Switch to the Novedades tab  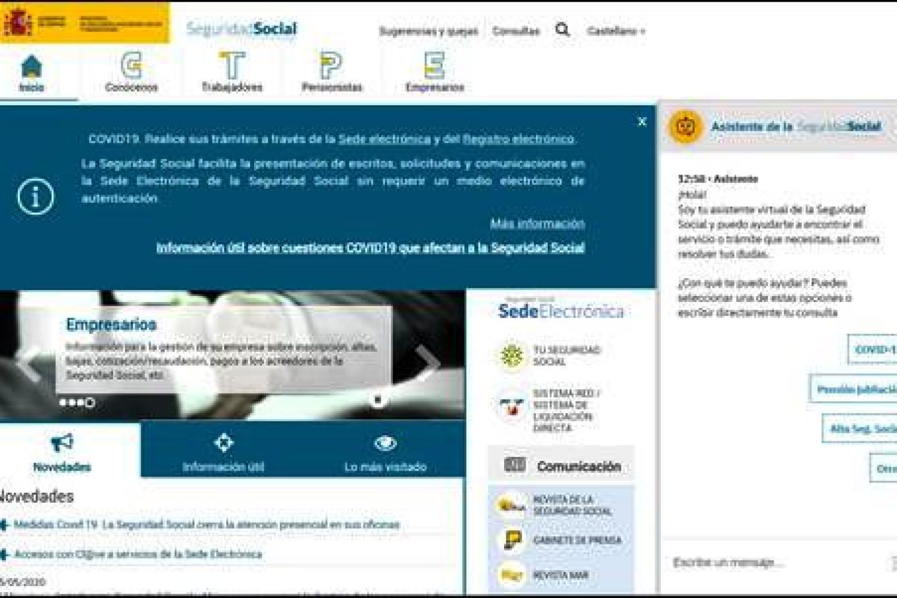[x=70, y=450]
